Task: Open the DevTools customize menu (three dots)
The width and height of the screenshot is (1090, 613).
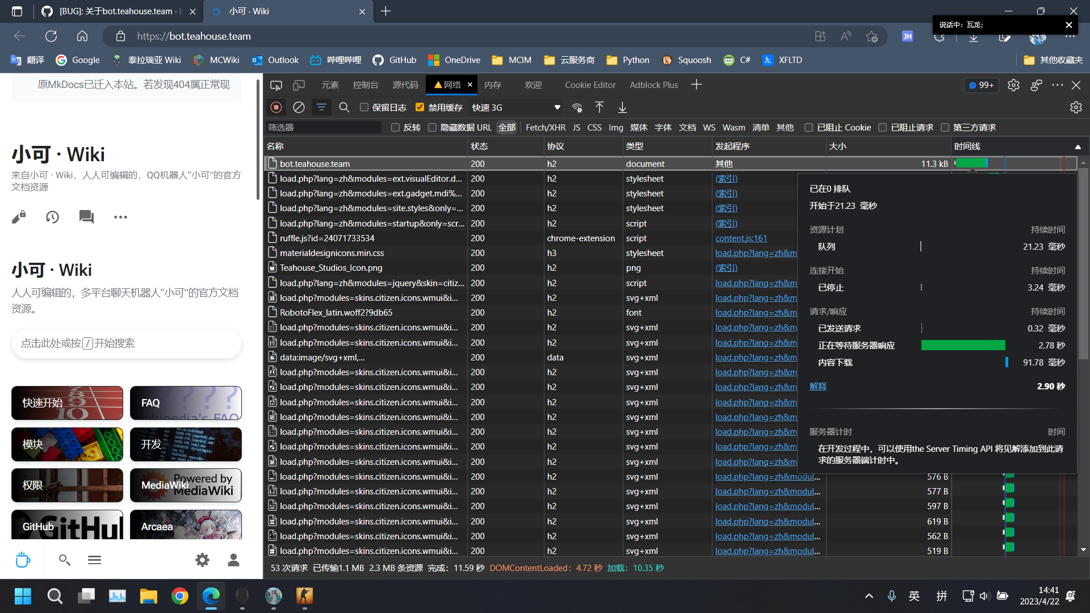Action: (x=1057, y=85)
